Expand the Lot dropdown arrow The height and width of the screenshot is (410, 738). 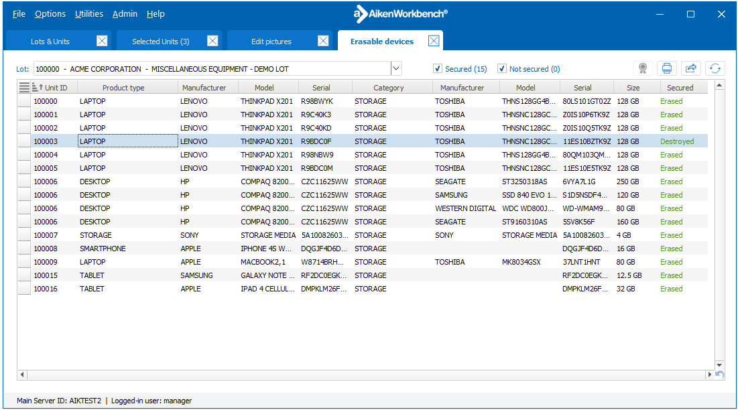[396, 68]
